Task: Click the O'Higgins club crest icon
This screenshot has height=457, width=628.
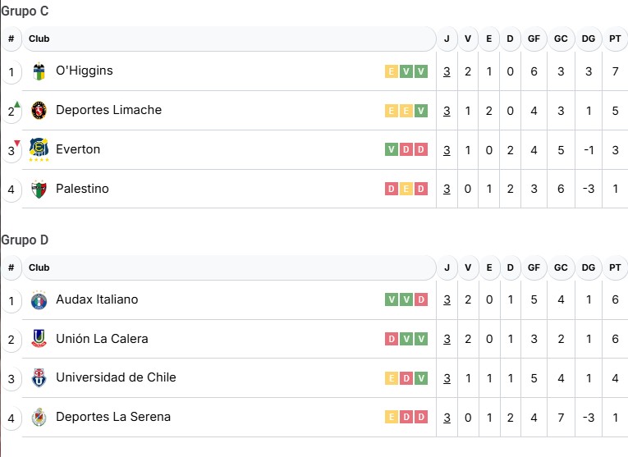Action: coord(39,71)
